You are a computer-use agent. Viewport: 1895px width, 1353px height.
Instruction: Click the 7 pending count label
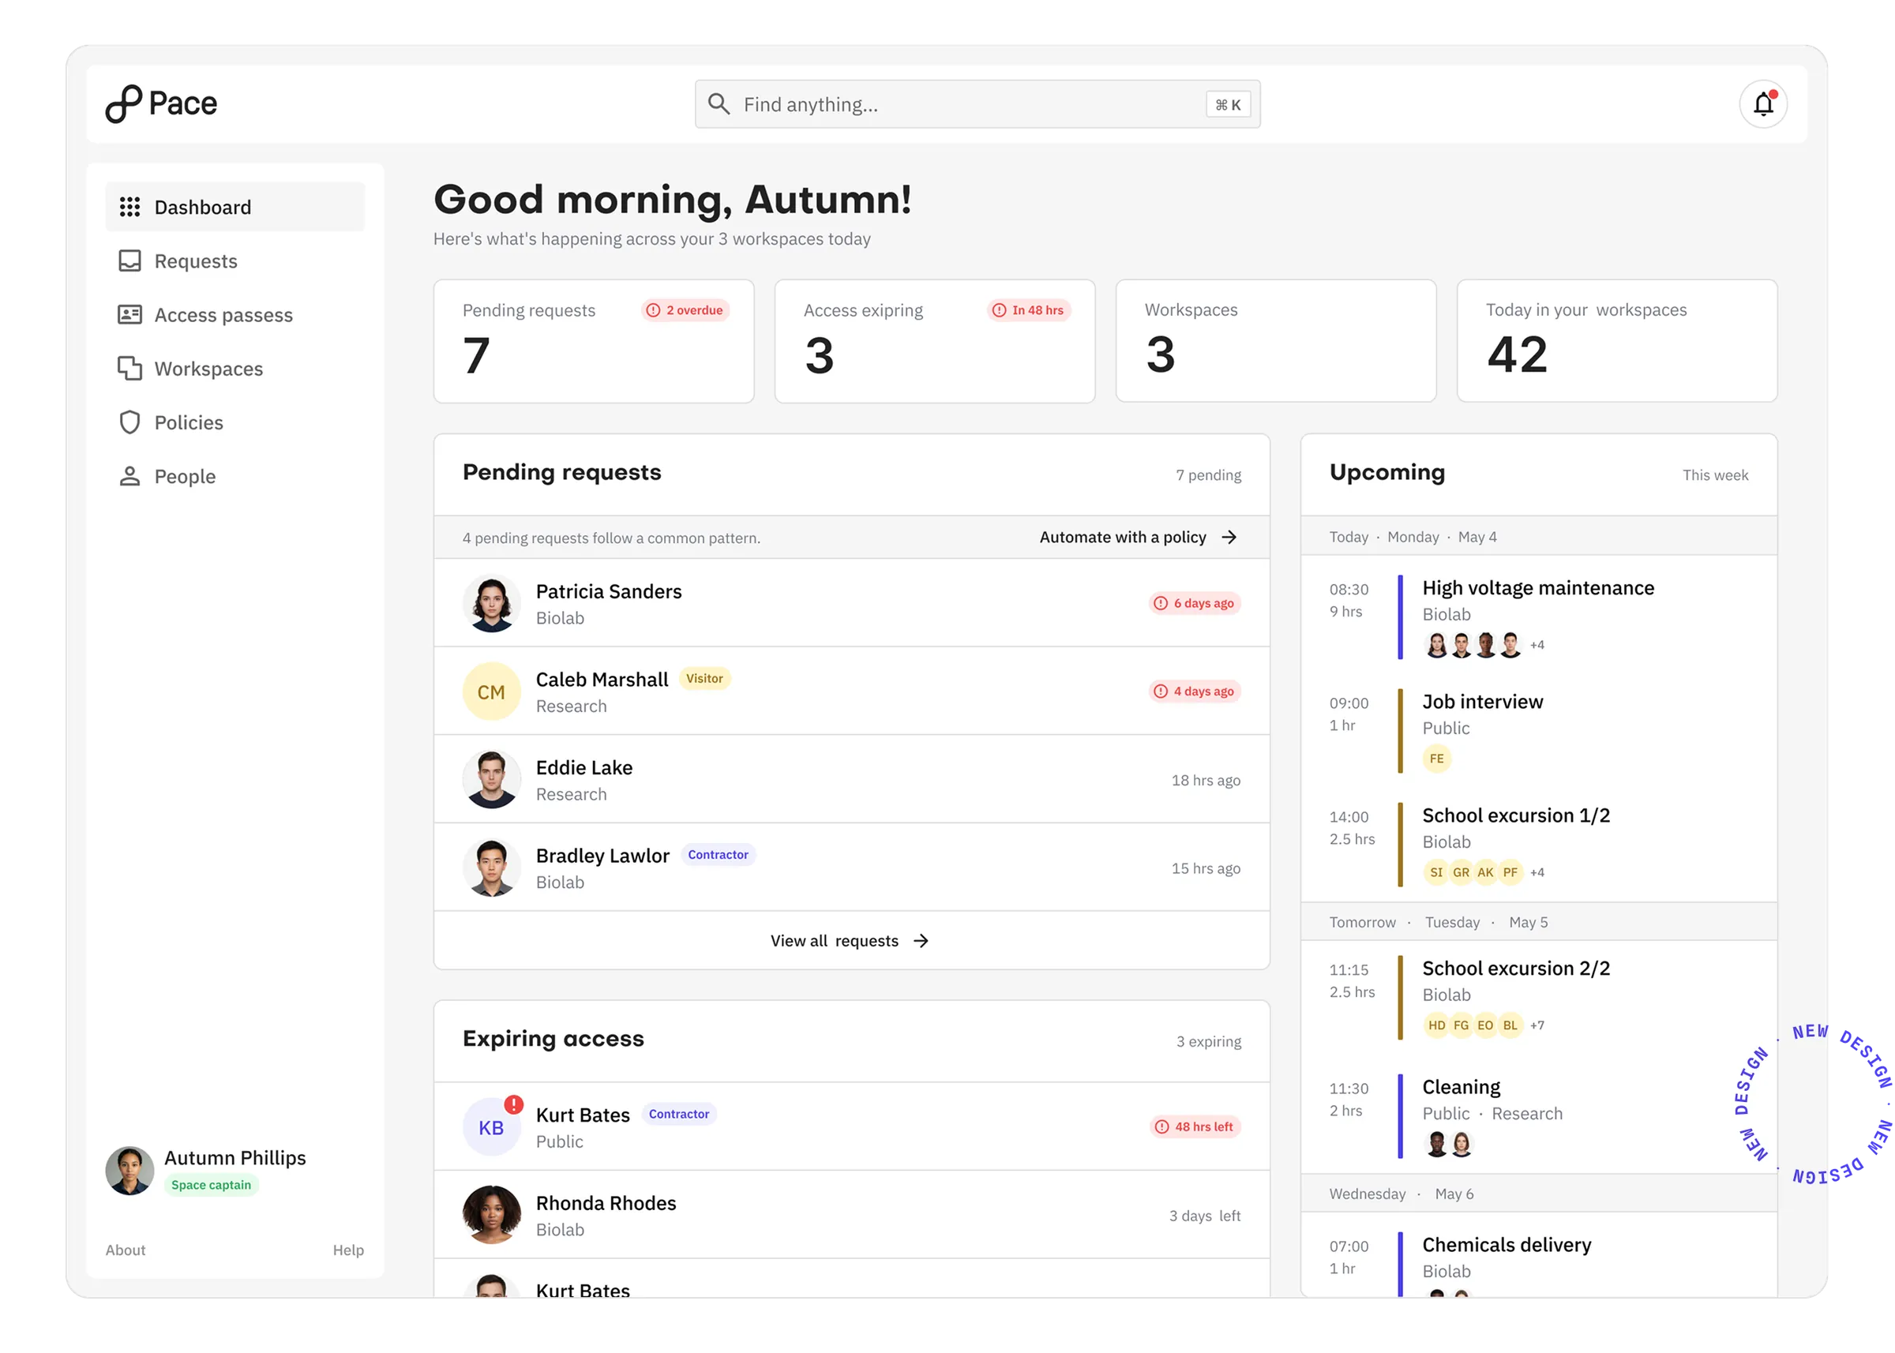click(x=1207, y=475)
